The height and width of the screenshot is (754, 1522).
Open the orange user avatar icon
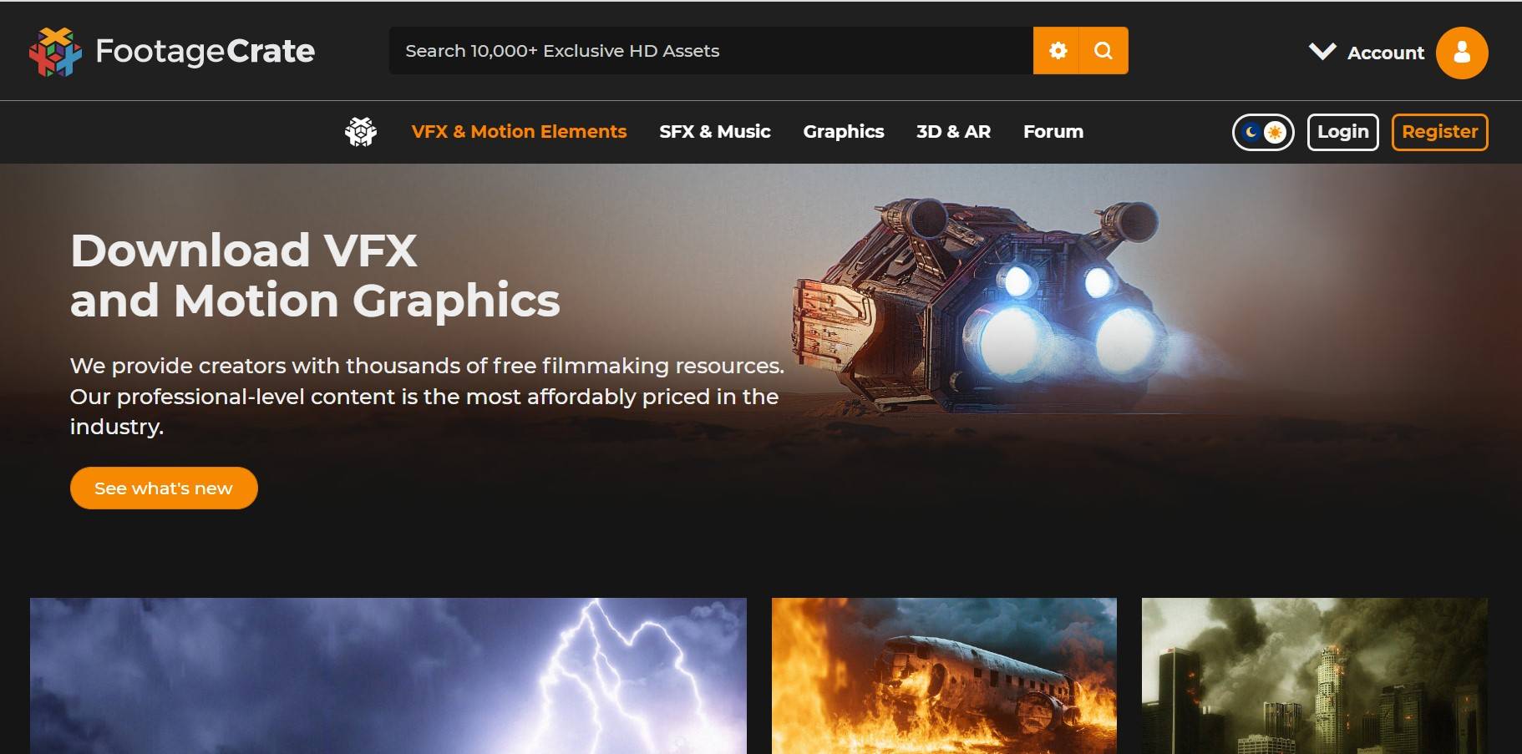coord(1461,53)
